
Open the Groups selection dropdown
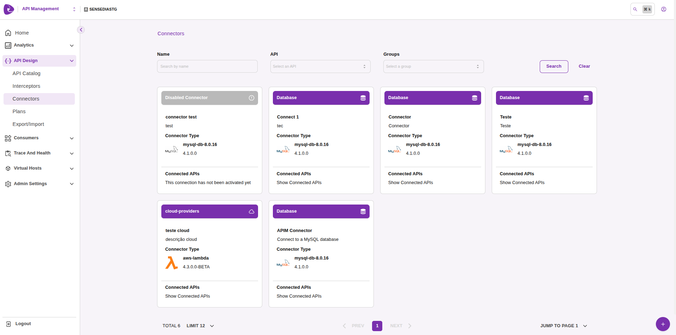coord(433,66)
